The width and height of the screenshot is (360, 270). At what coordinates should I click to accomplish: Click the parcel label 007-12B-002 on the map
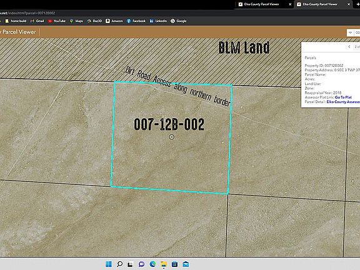[x=169, y=124]
